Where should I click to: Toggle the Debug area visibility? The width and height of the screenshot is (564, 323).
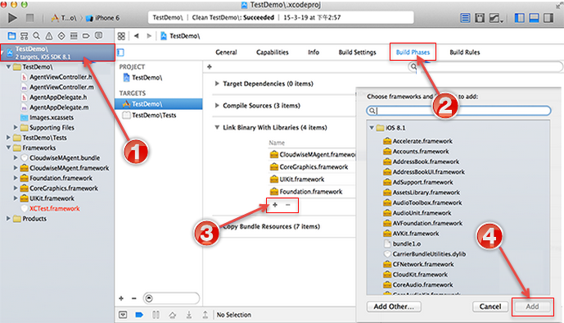point(535,18)
